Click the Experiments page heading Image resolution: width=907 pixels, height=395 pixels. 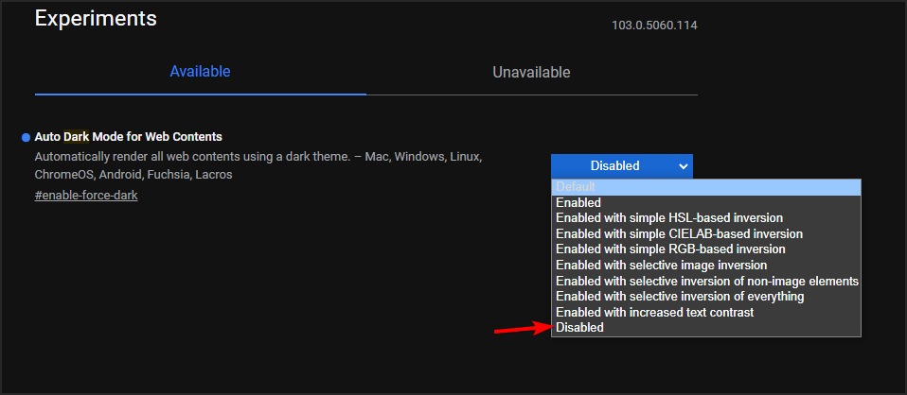[96, 18]
